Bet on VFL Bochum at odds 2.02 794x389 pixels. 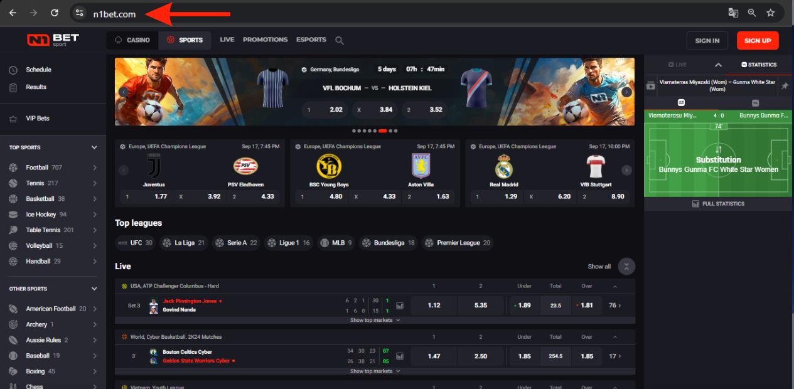coord(325,110)
